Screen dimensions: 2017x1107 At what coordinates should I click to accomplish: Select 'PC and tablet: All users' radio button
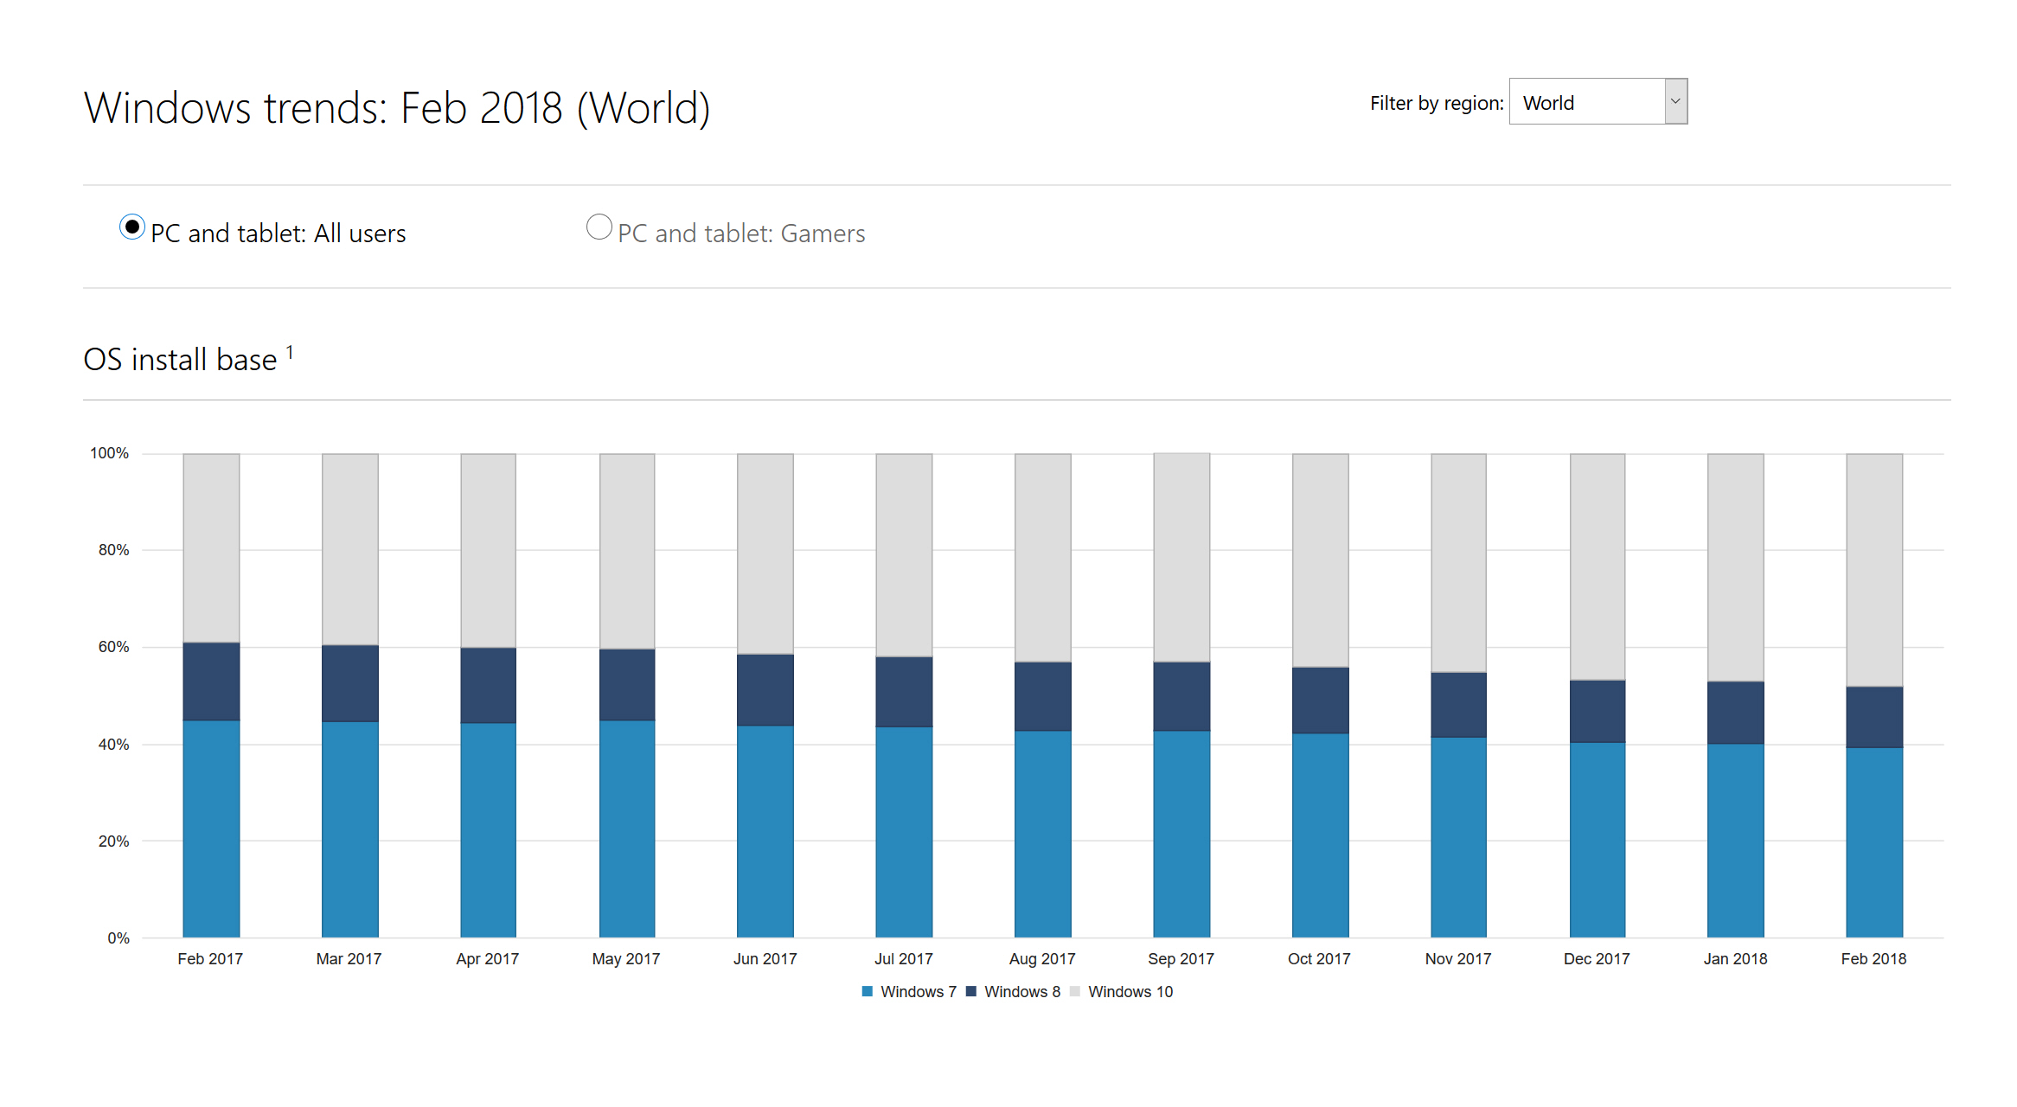[x=131, y=227]
